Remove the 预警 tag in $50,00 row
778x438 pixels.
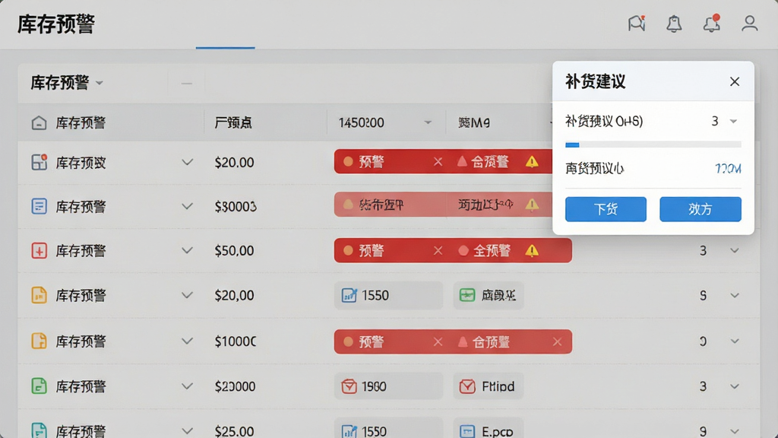click(x=438, y=250)
